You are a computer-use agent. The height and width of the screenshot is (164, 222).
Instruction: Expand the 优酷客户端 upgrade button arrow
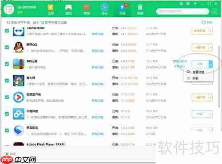coord(210,97)
